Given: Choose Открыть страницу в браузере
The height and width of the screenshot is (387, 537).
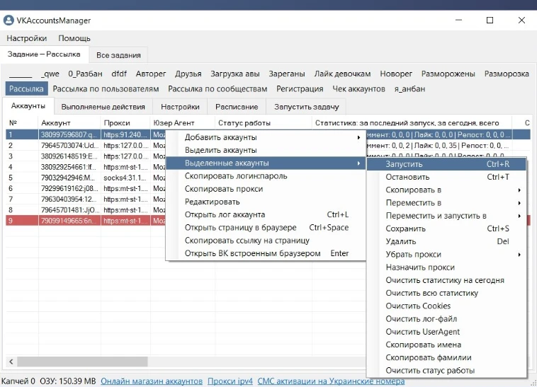Looking at the screenshot, I should point(266,228).
